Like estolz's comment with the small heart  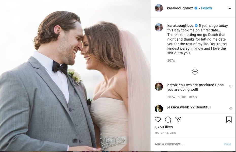pyautogui.click(x=231, y=86)
